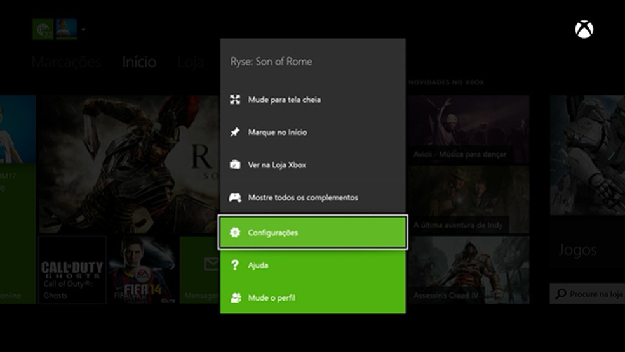The width and height of the screenshot is (625, 352).
Task: Open the Assassin's Creed IV tile
Action: (x=469, y=270)
